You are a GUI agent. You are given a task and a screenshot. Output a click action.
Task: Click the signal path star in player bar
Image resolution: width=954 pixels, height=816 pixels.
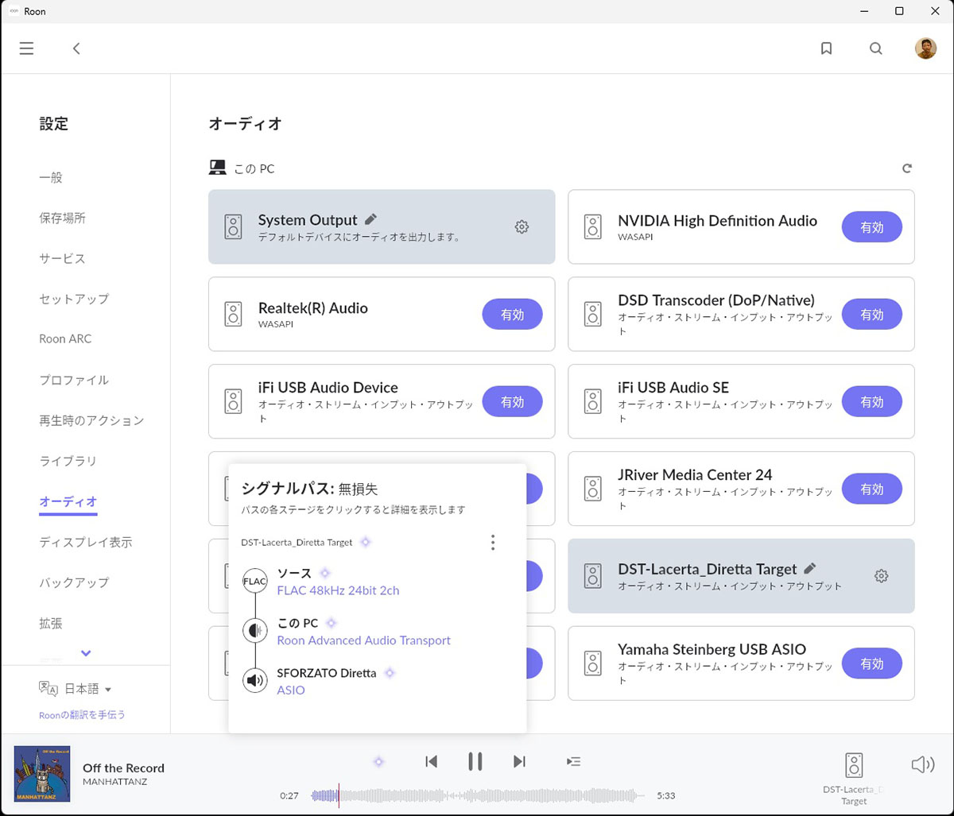click(x=378, y=762)
